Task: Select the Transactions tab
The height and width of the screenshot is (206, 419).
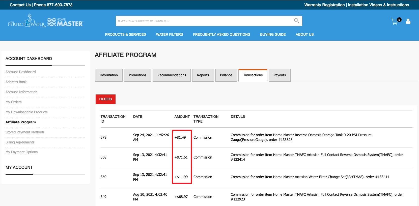Action: [253, 75]
